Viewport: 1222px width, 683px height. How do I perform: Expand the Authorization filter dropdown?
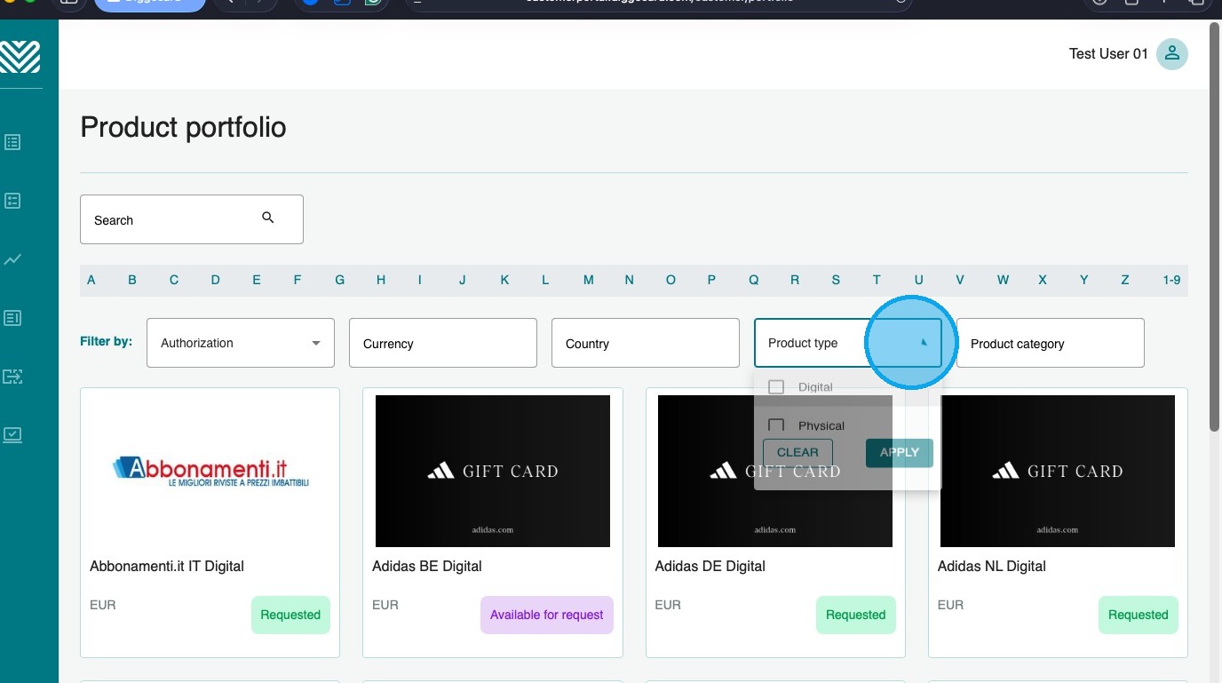coord(241,343)
